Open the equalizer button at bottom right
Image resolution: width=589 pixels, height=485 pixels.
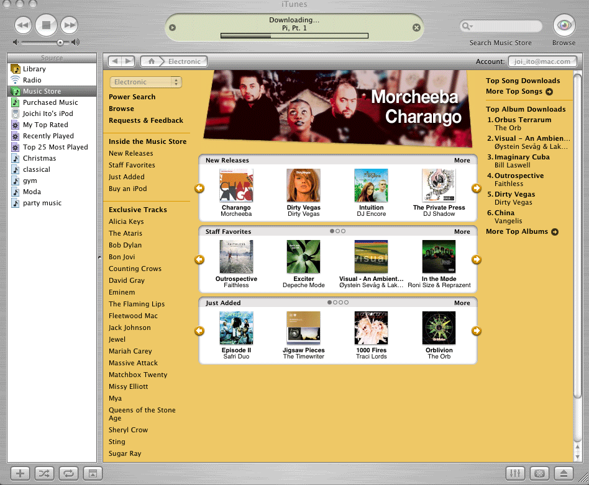(x=516, y=473)
